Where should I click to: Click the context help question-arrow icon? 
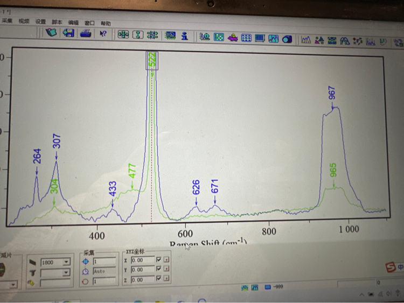click(103, 34)
